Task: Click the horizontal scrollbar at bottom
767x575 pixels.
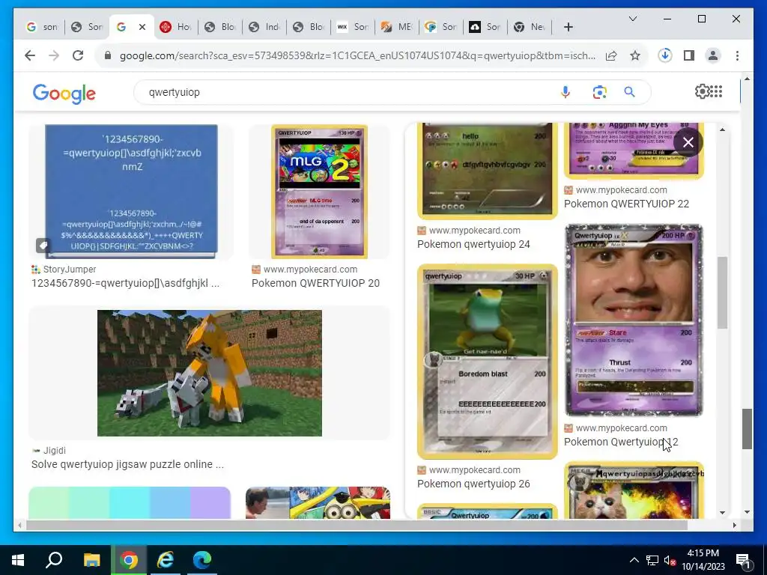Action: coord(357,525)
